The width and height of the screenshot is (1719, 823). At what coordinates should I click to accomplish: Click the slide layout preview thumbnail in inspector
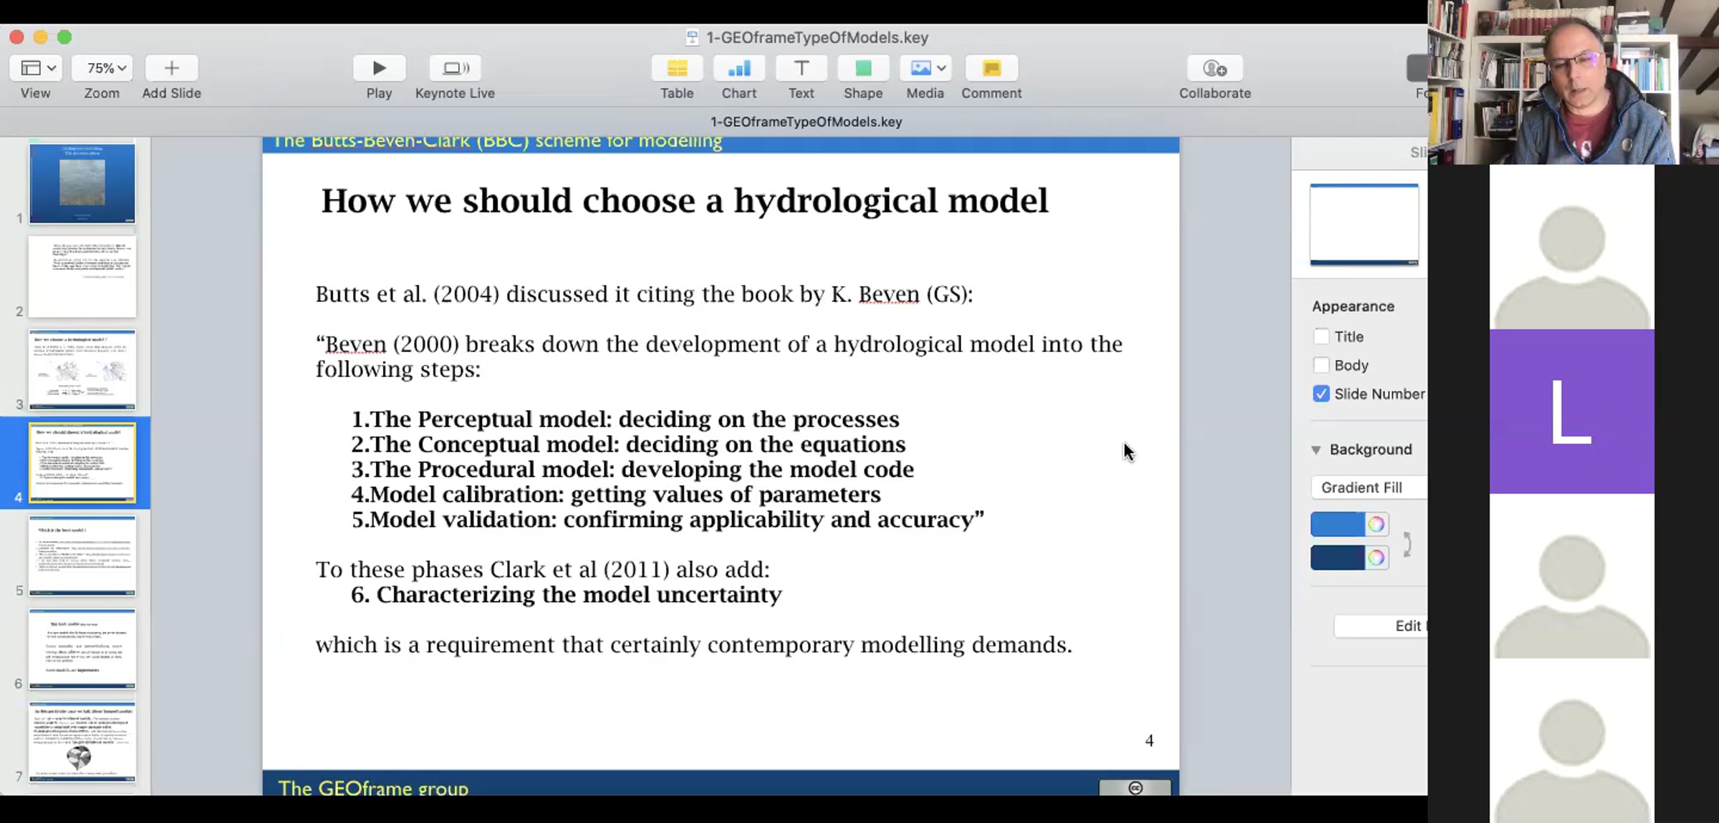(x=1364, y=225)
